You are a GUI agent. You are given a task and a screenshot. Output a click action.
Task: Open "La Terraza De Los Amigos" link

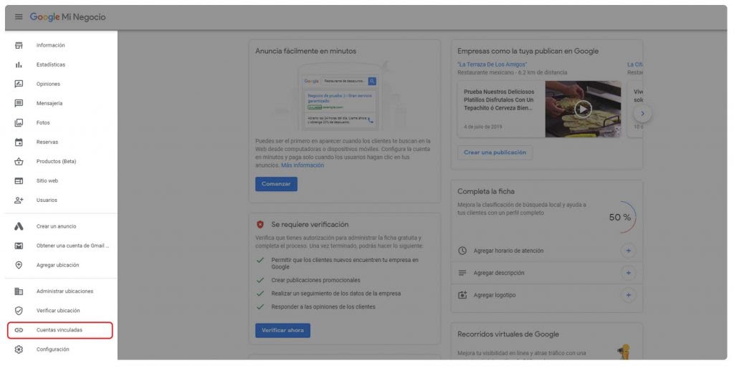tap(492, 64)
